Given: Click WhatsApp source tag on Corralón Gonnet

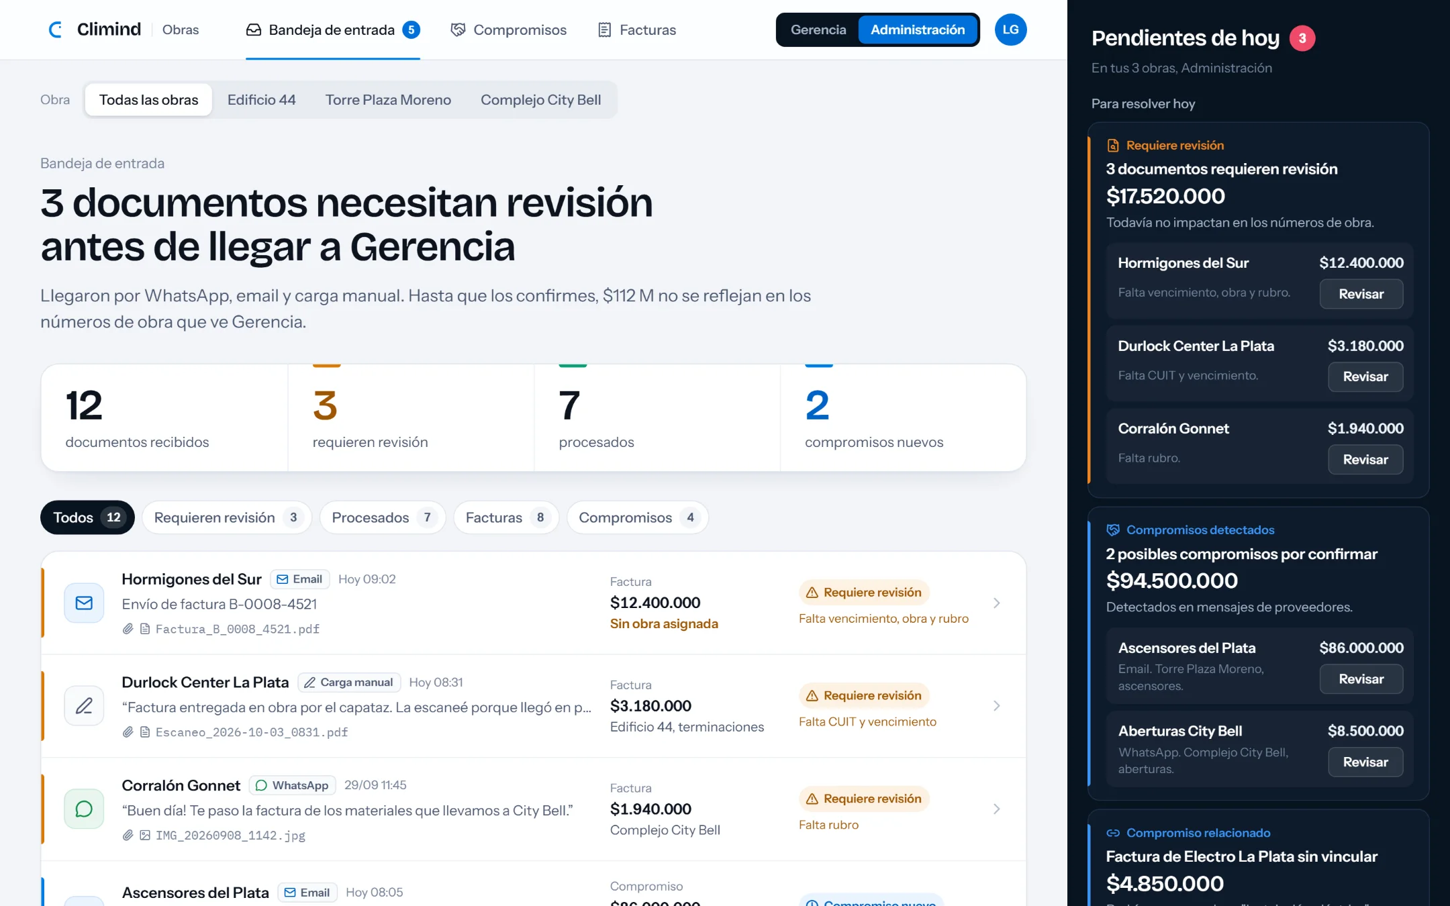Looking at the screenshot, I should click(x=292, y=785).
